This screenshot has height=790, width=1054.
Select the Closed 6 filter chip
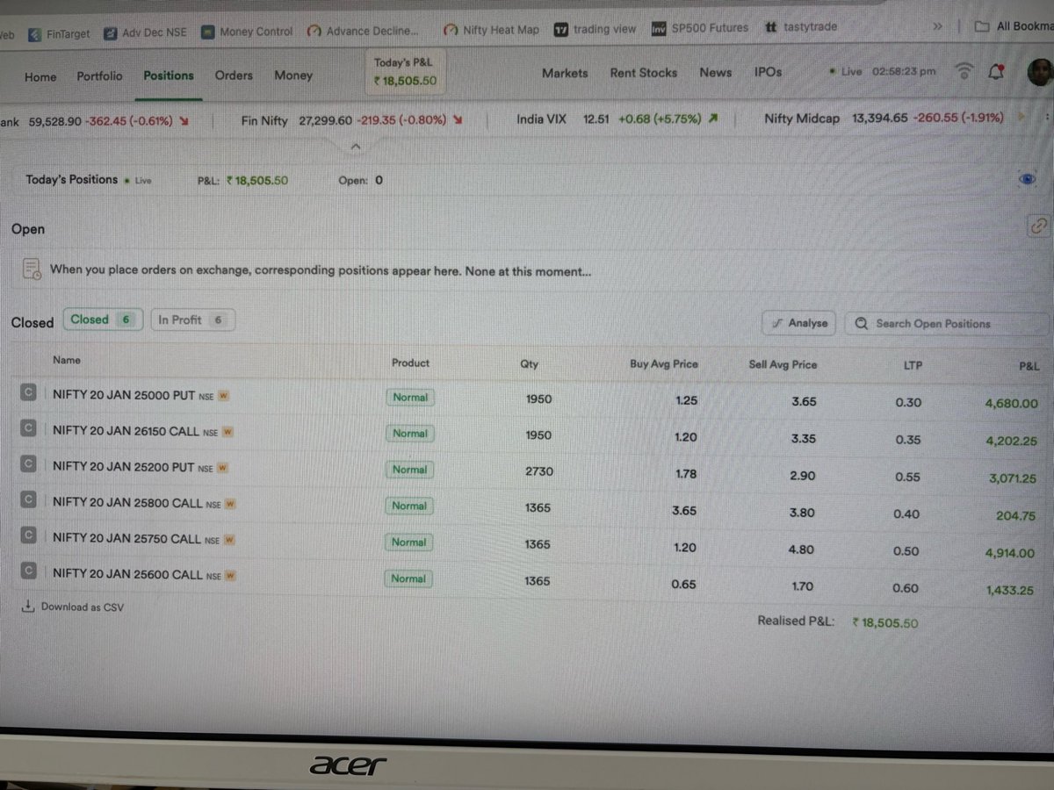click(x=102, y=320)
